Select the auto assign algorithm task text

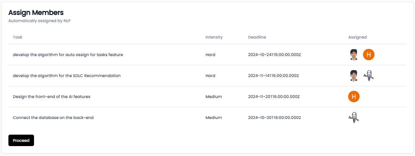pos(68,55)
